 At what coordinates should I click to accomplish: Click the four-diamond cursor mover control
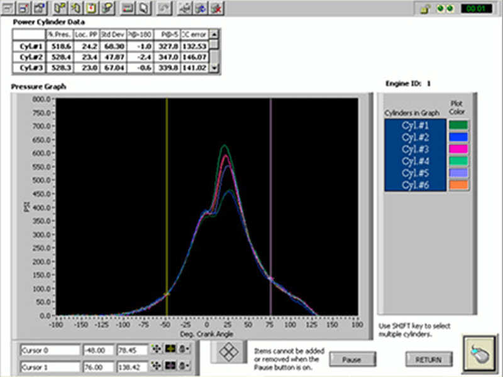click(x=229, y=351)
